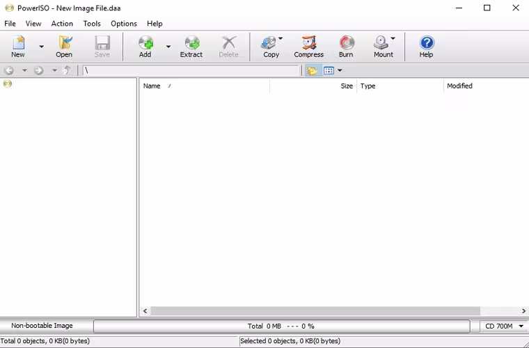The width and height of the screenshot is (529, 348).
Task: Open the Mount button's dropdown arrow
Action: coord(393,38)
